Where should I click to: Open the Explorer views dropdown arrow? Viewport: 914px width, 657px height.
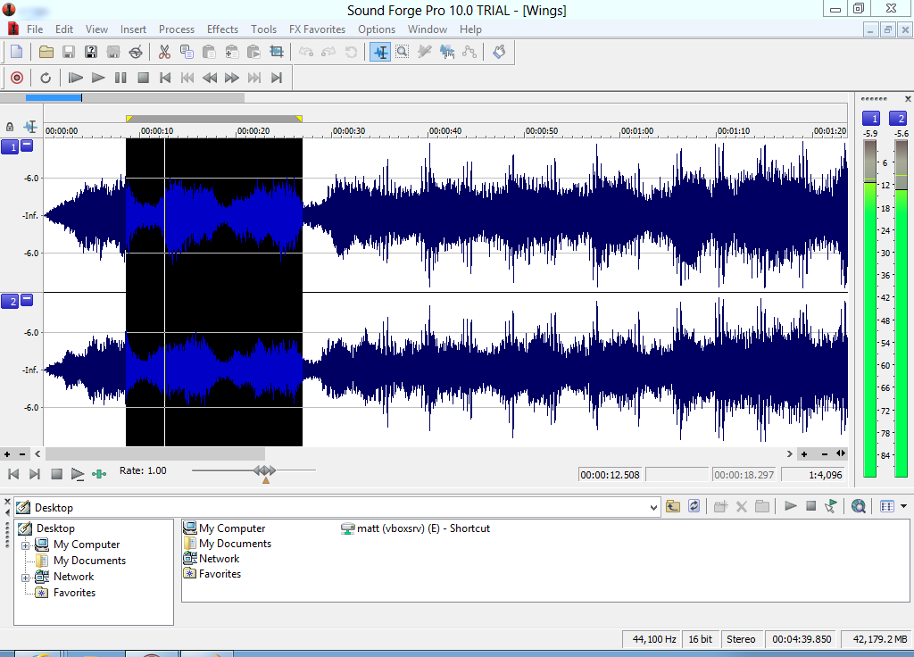pos(903,506)
